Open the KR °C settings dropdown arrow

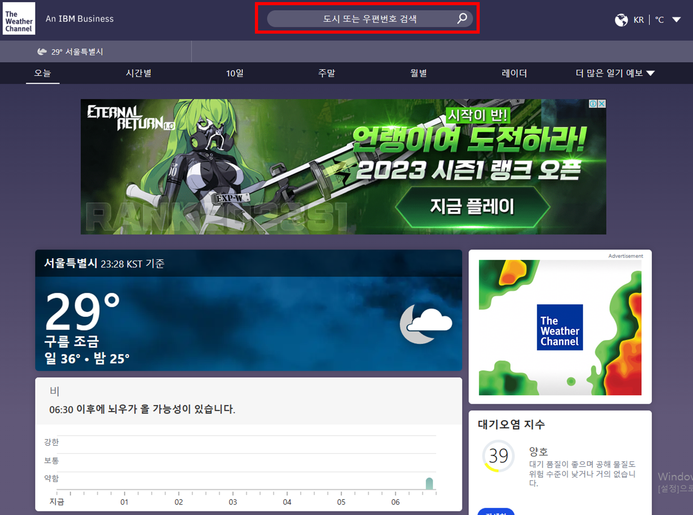coord(676,20)
